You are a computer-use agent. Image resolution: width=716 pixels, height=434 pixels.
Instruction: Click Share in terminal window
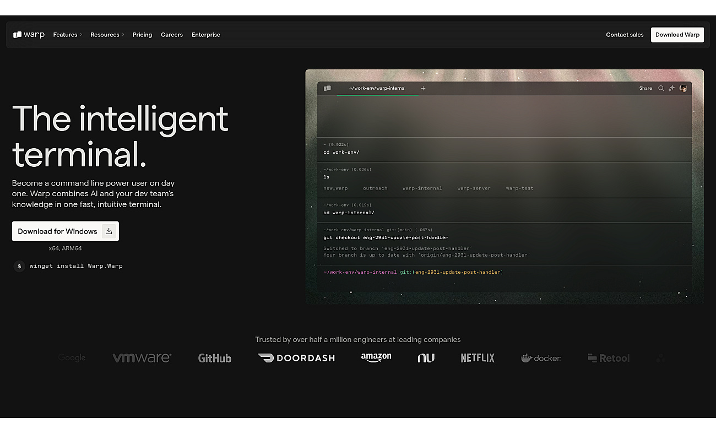(x=646, y=88)
